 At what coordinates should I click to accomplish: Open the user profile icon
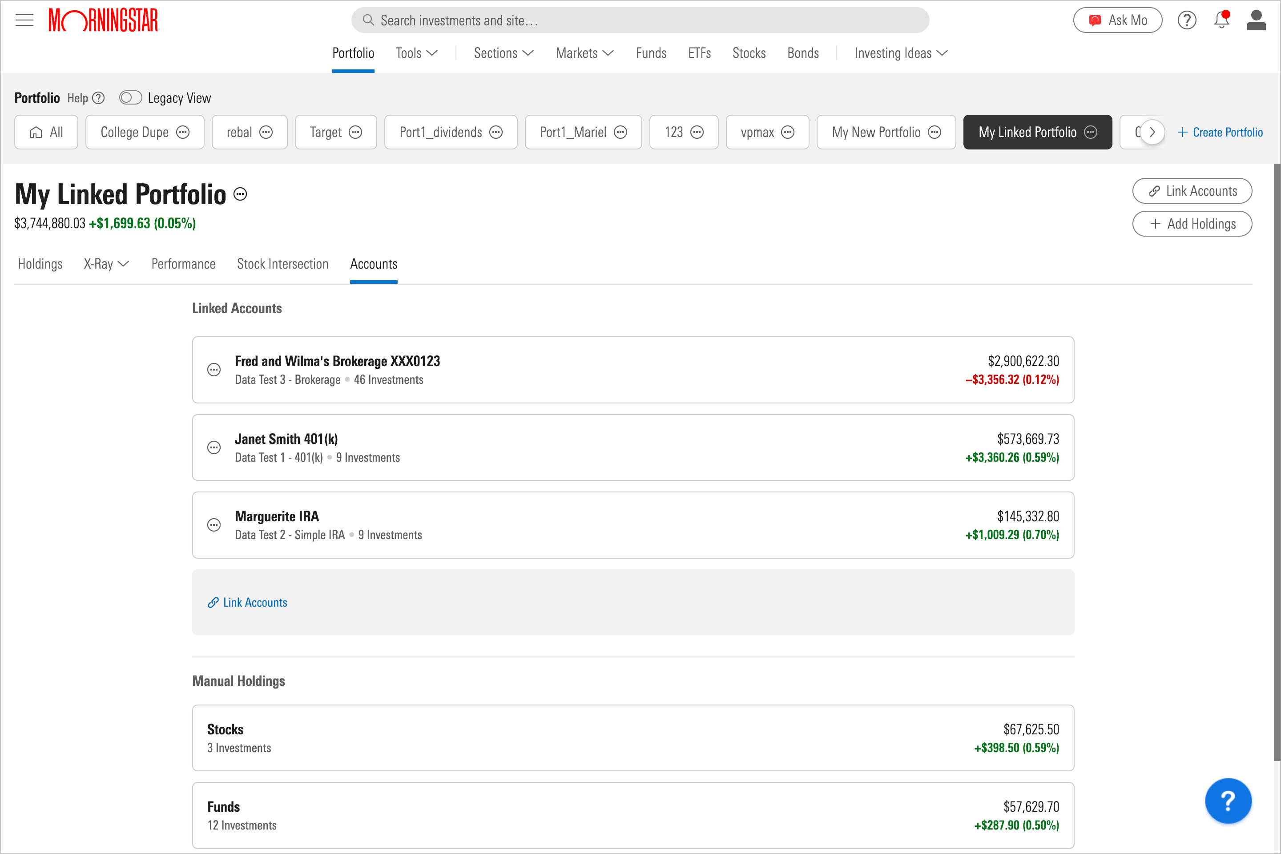1256,20
